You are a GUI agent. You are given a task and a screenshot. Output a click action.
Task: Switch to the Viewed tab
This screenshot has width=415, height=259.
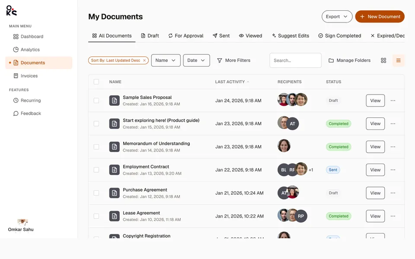click(x=250, y=36)
